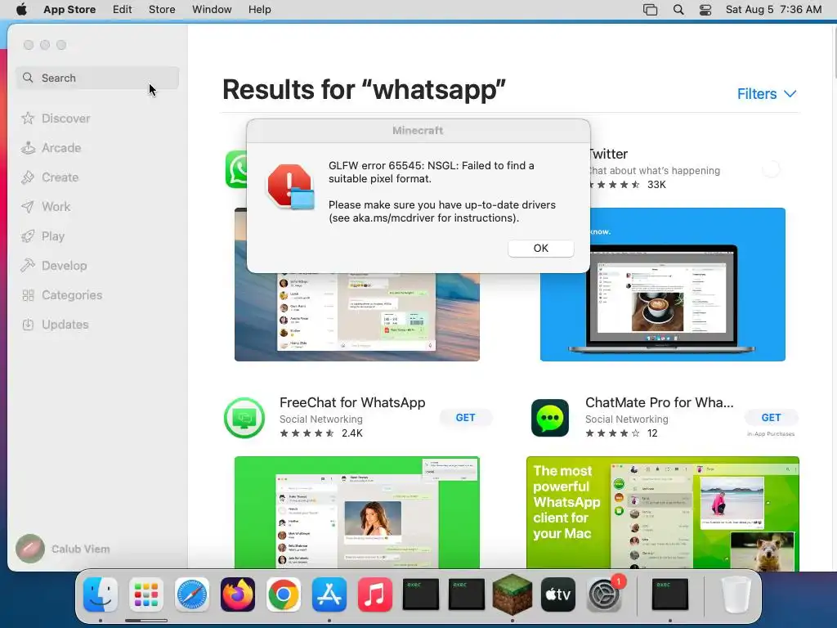Click the Minecraft icon in the Dock

click(512, 594)
